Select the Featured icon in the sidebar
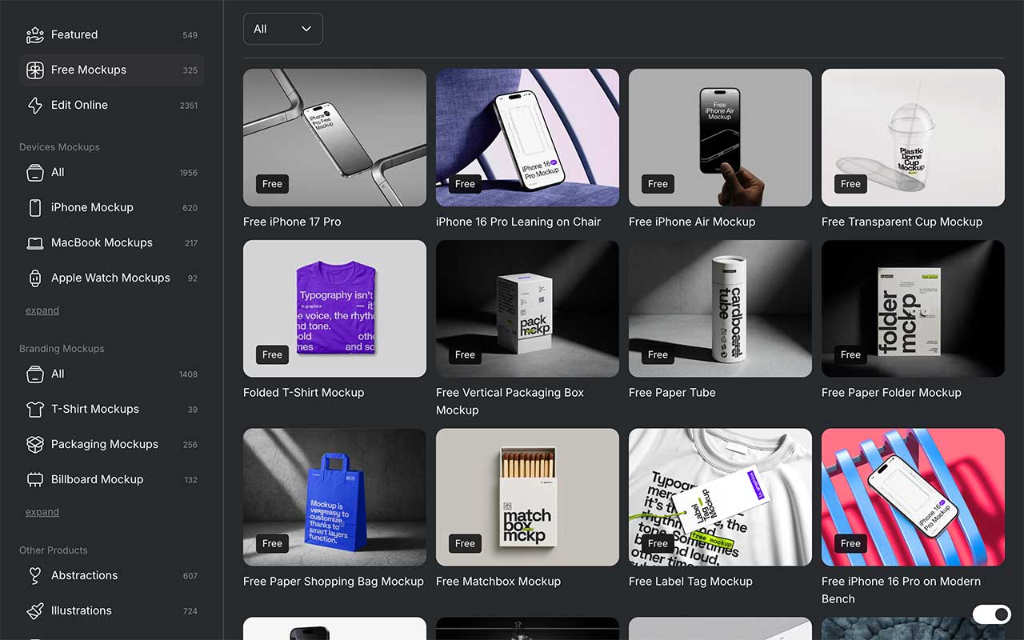This screenshot has height=640, width=1024. coord(34,34)
